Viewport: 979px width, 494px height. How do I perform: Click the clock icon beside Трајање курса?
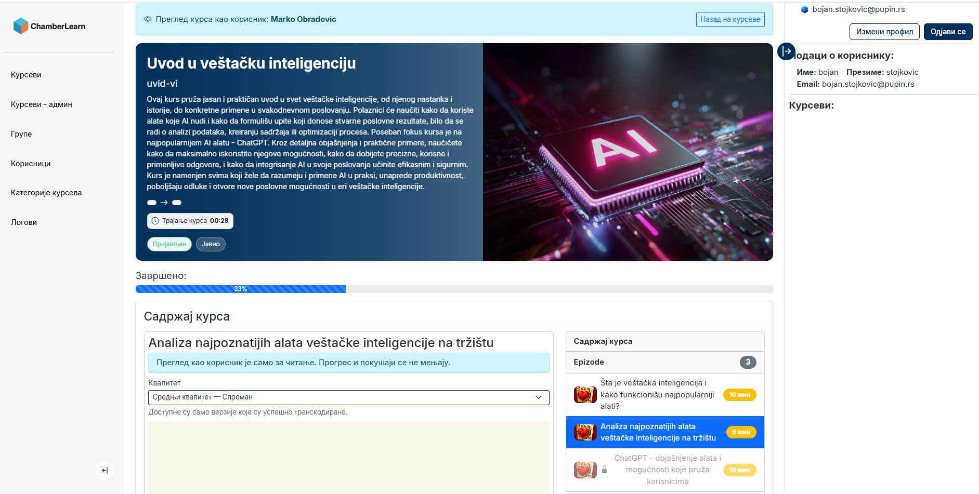(155, 221)
